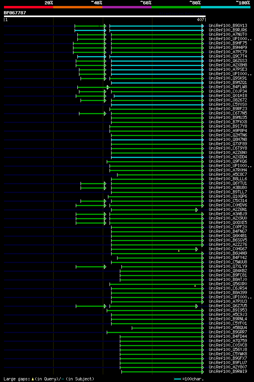Select the UniRef100_C6T7N5 label
The width and height of the screenshot is (254, 382).
click(x=228, y=113)
